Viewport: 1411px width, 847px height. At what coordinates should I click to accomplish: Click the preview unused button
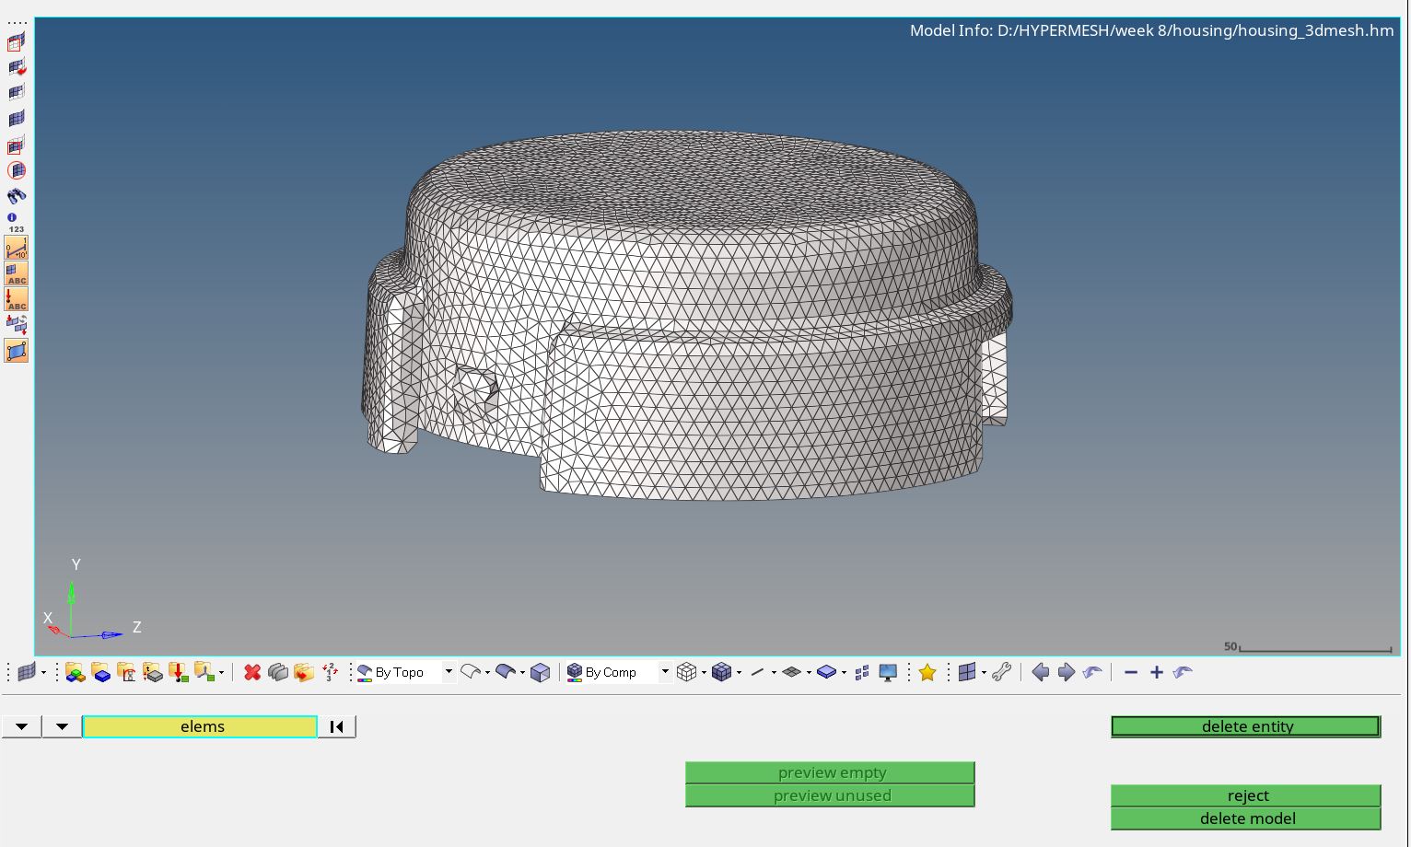pos(829,795)
